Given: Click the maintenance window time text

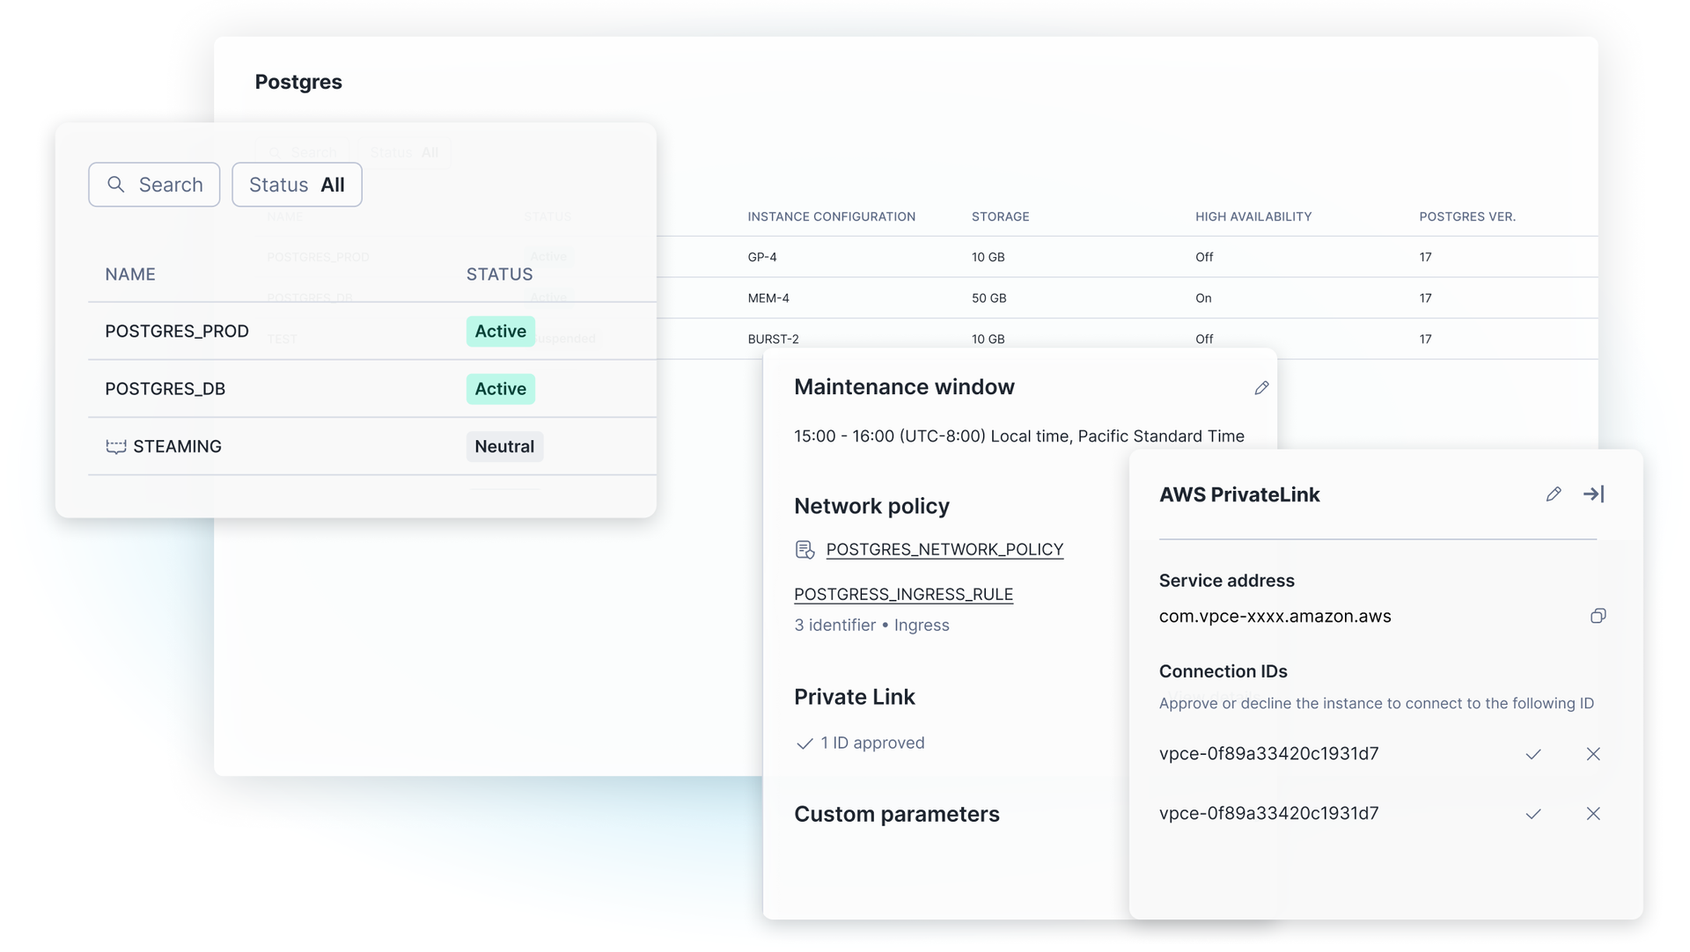Looking at the screenshot, I should click(x=1019, y=436).
